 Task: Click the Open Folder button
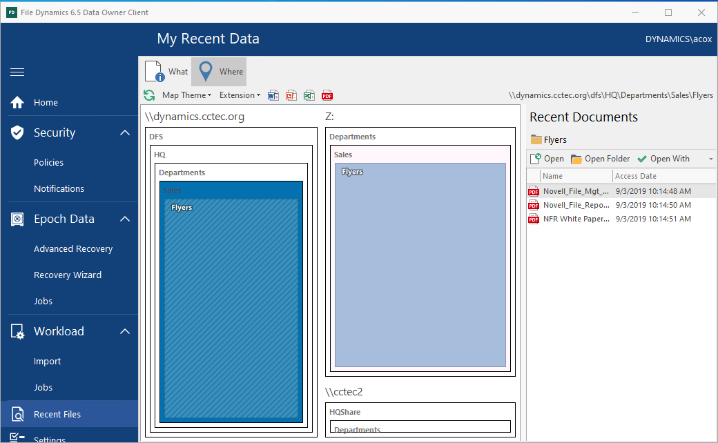(600, 159)
